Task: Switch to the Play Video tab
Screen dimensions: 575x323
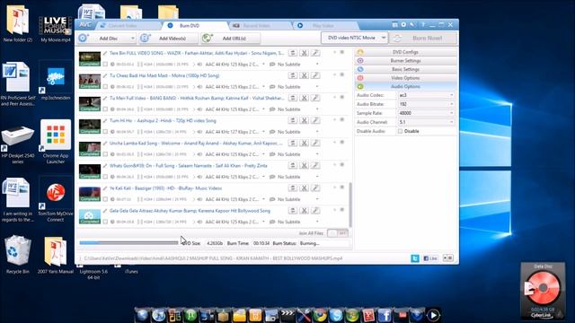Action: tap(324, 26)
